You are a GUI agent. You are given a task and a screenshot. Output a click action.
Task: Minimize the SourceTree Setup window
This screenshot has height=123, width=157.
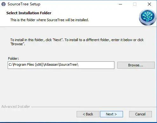point(120,4)
